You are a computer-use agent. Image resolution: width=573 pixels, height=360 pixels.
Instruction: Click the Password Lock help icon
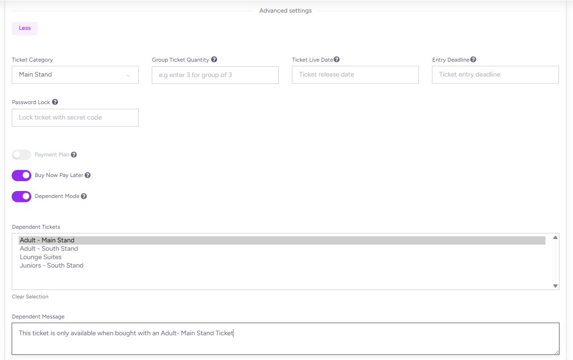pos(55,102)
